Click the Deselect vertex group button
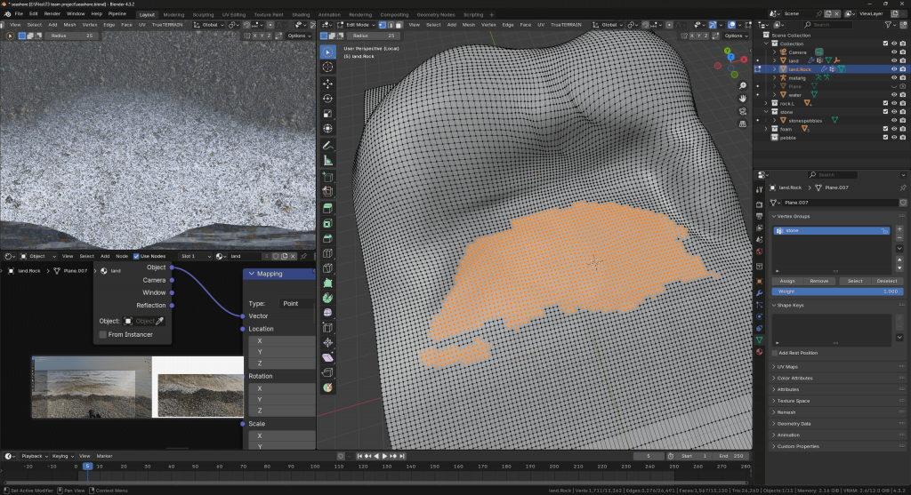Image resolution: width=911 pixels, height=495 pixels. (887, 281)
